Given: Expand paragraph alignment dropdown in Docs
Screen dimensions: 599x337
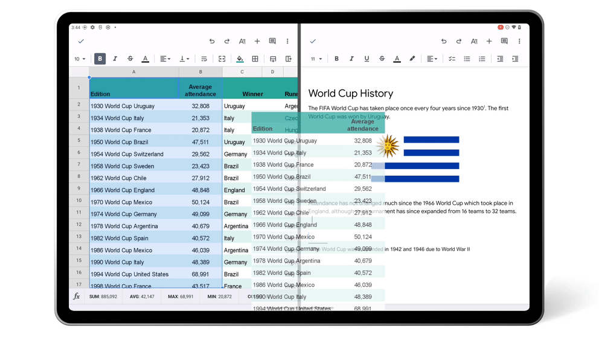Looking at the screenshot, I should pyautogui.click(x=432, y=59).
